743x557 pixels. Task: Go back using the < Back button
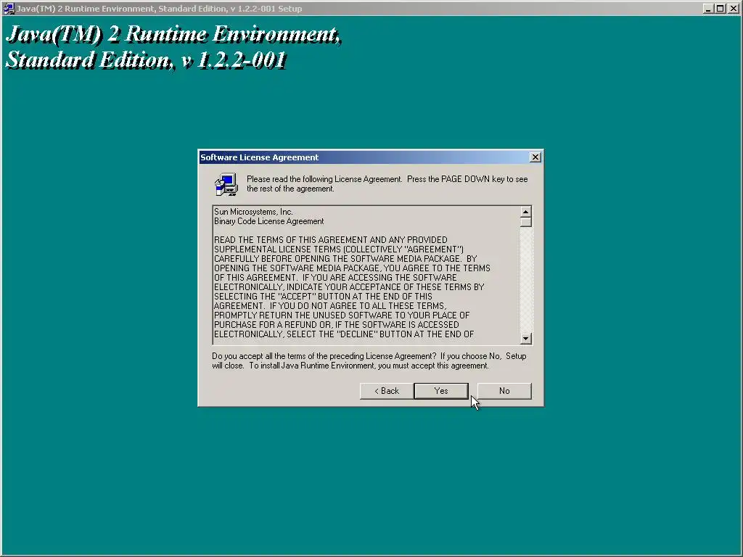387,391
